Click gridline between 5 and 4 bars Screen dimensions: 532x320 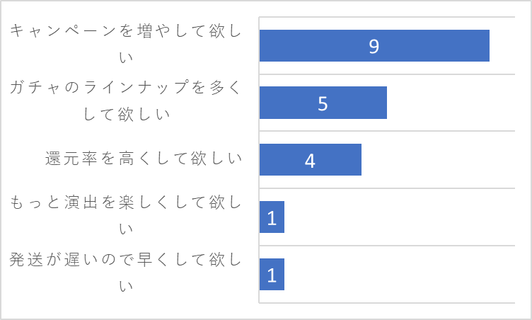(387, 131)
